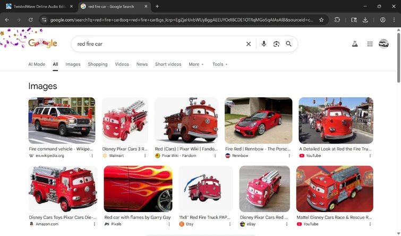Click the address bar URL
Screen dimensions: 401x236
[x=182, y=20]
